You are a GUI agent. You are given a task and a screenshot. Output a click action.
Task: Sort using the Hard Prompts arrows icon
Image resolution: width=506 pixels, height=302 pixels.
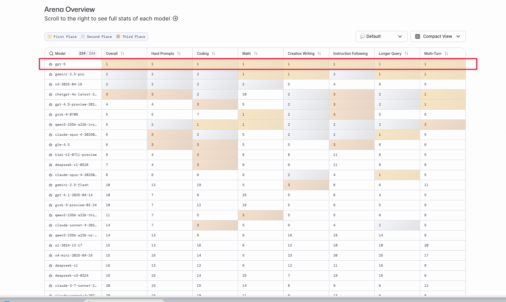tap(179, 53)
